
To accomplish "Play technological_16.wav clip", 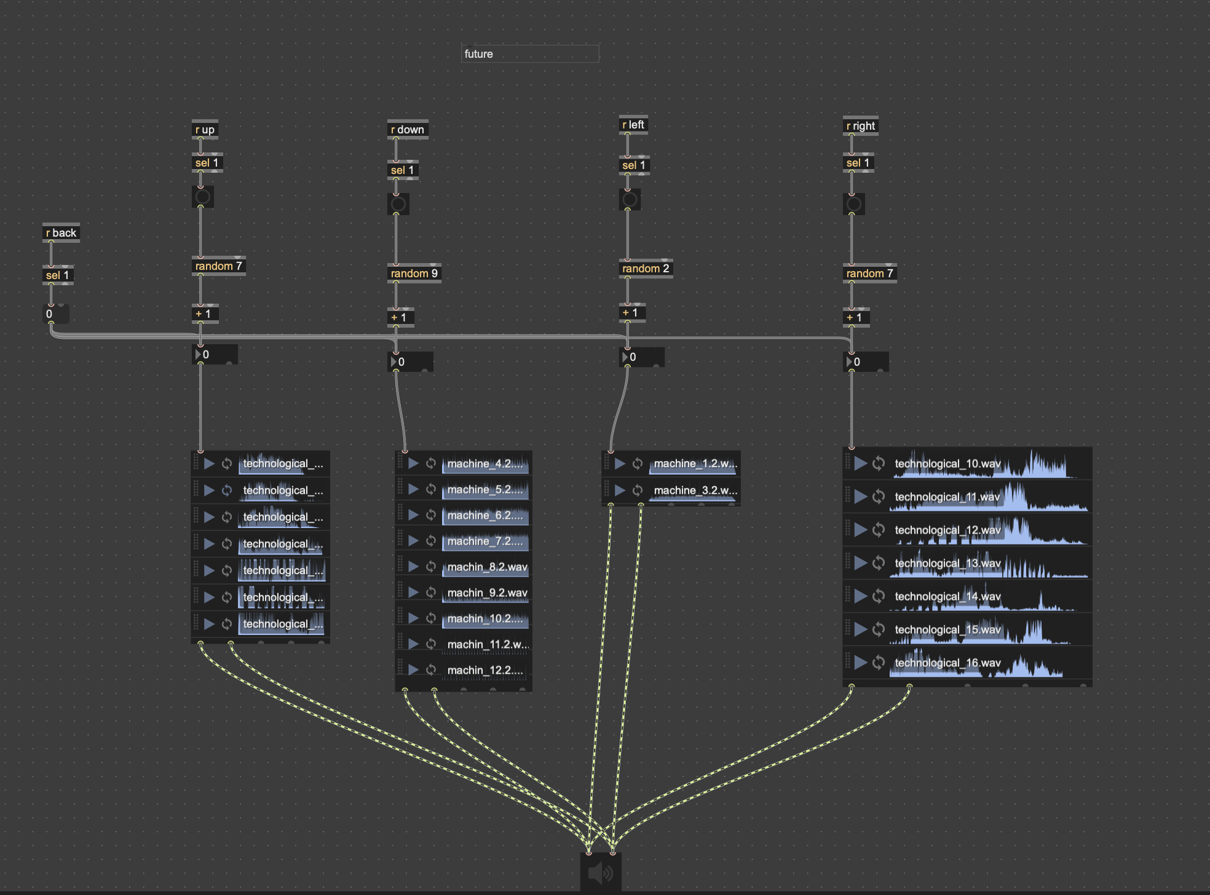I will pos(861,663).
